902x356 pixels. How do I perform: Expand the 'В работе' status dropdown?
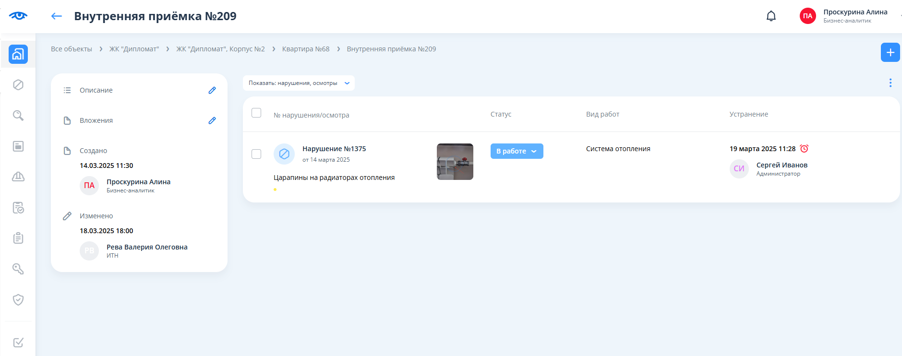tap(517, 151)
